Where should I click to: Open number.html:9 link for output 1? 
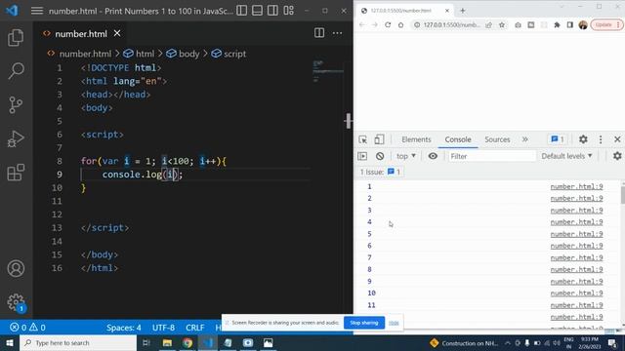(576, 186)
